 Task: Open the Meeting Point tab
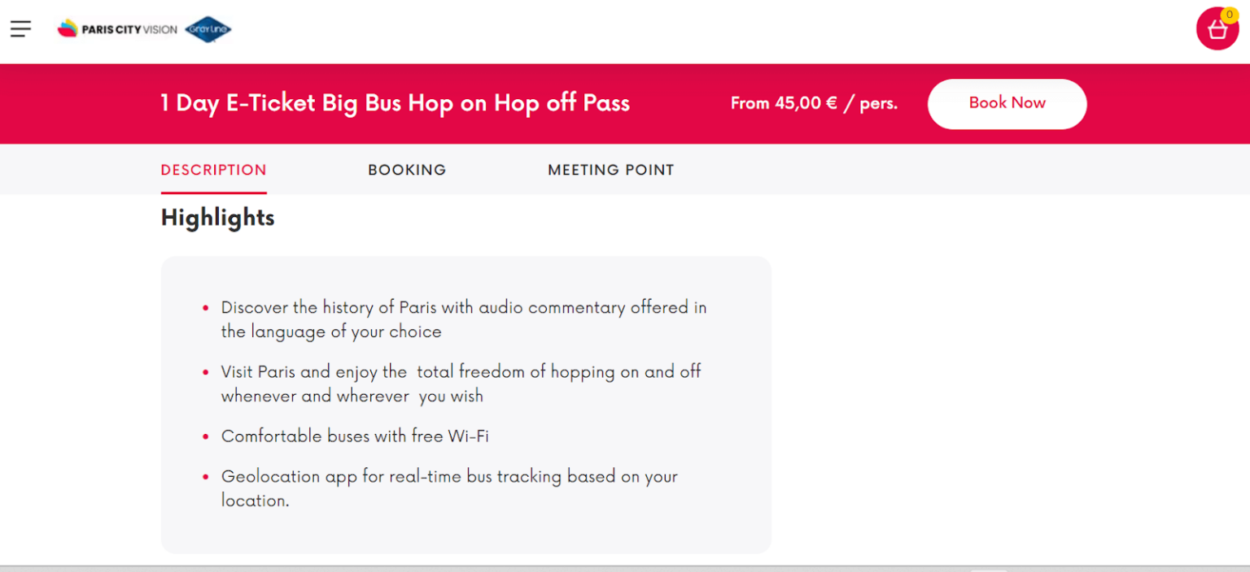(x=610, y=170)
